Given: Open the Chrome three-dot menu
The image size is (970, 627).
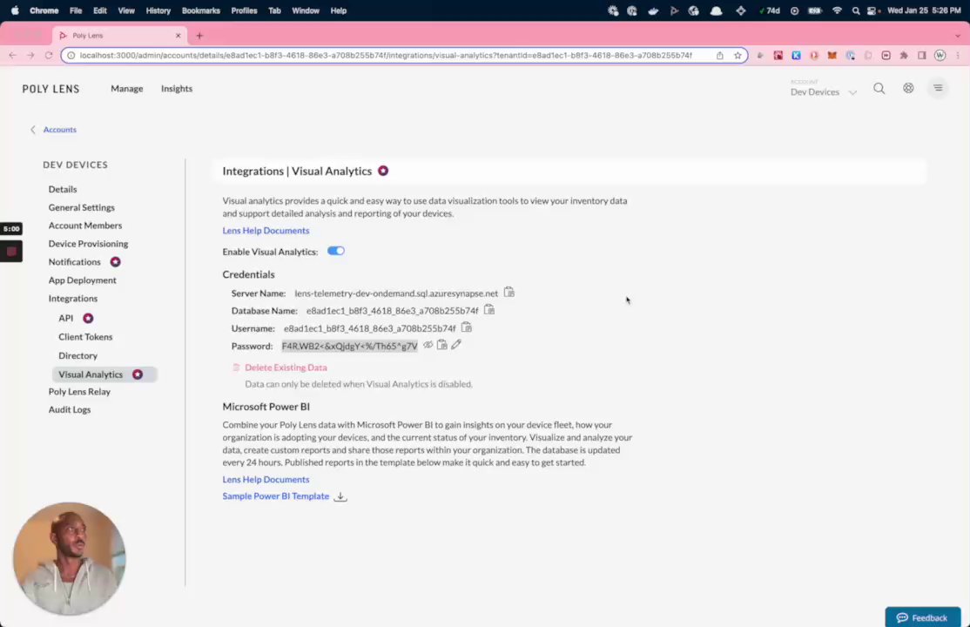Looking at the screenshot, I should (x=958, y=55).
